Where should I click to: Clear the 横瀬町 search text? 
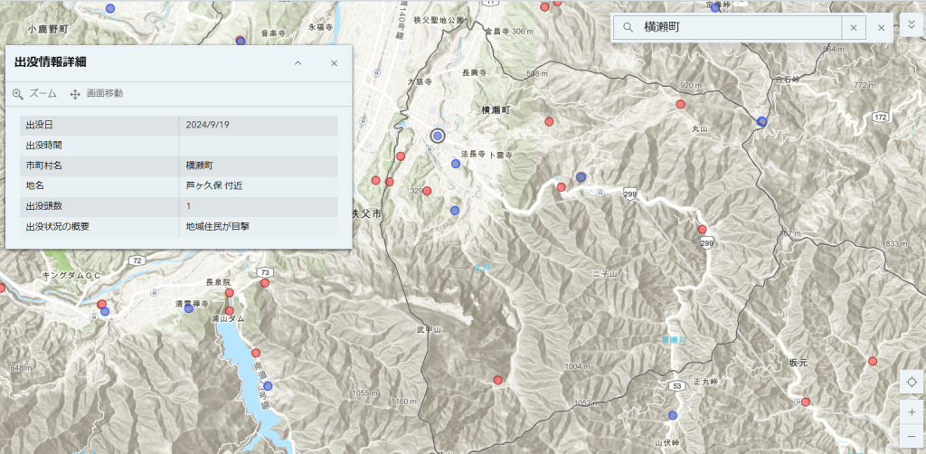(853, 28)
